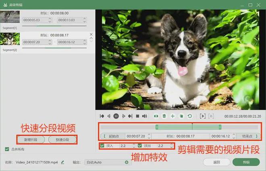
Task: Pause the video with the pause button
Action: [x=116, y=116]
